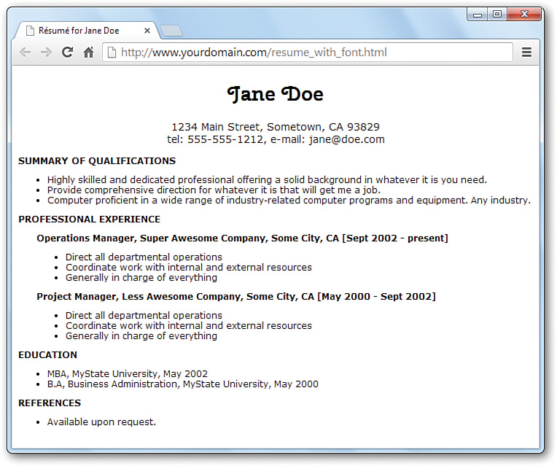The image size is (557, 466).
Task: Click MBA, MyState University, May 2002
Action: pyautogui.click(x=127, y=374)
